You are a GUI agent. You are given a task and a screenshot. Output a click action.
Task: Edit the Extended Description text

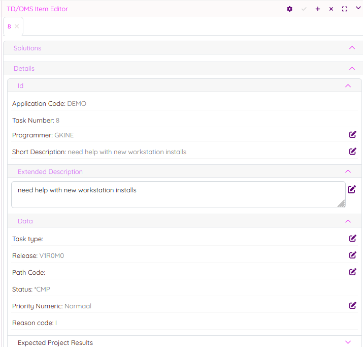[x=352, y=189]
